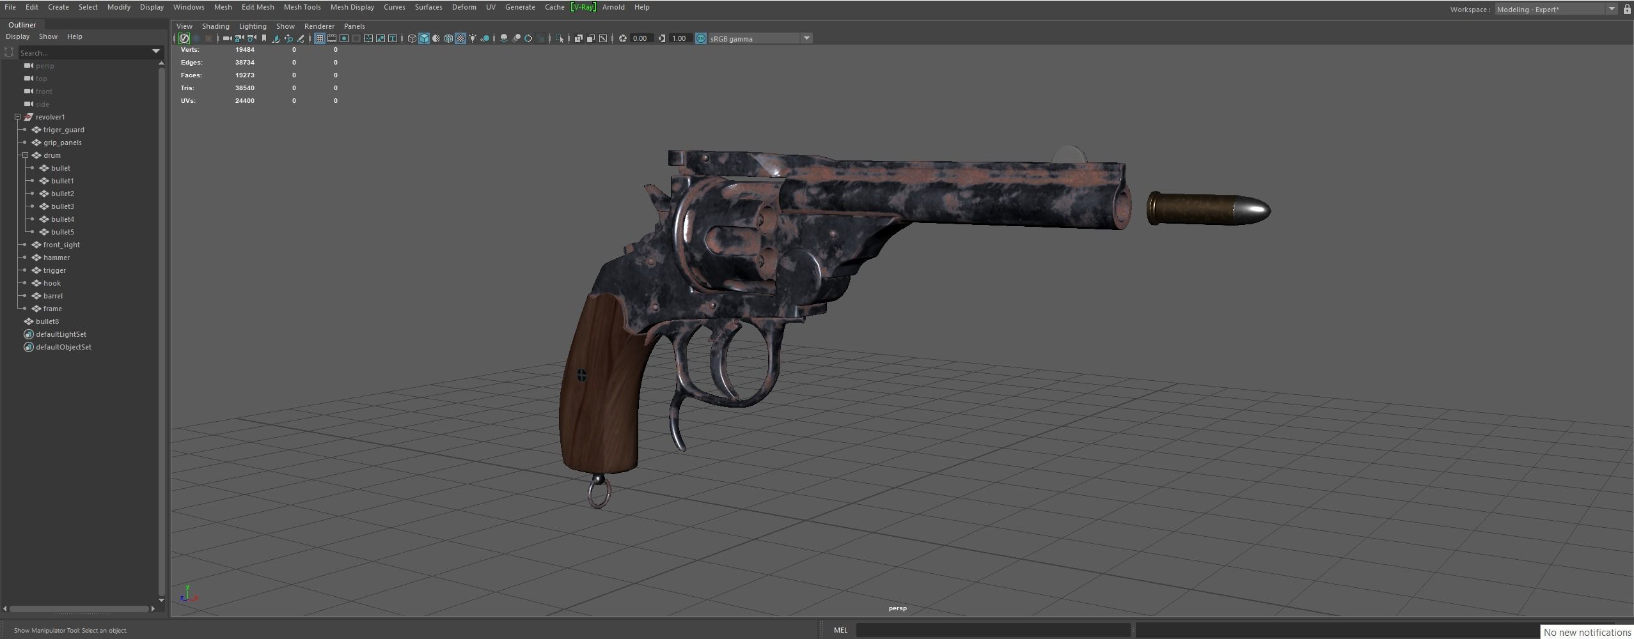Click the exposure value field 0.00
This screenshot has width=1634, height=639.
(x=641, y=38)
